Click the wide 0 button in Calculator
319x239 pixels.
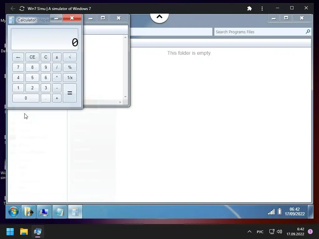[x=26, y=98]
